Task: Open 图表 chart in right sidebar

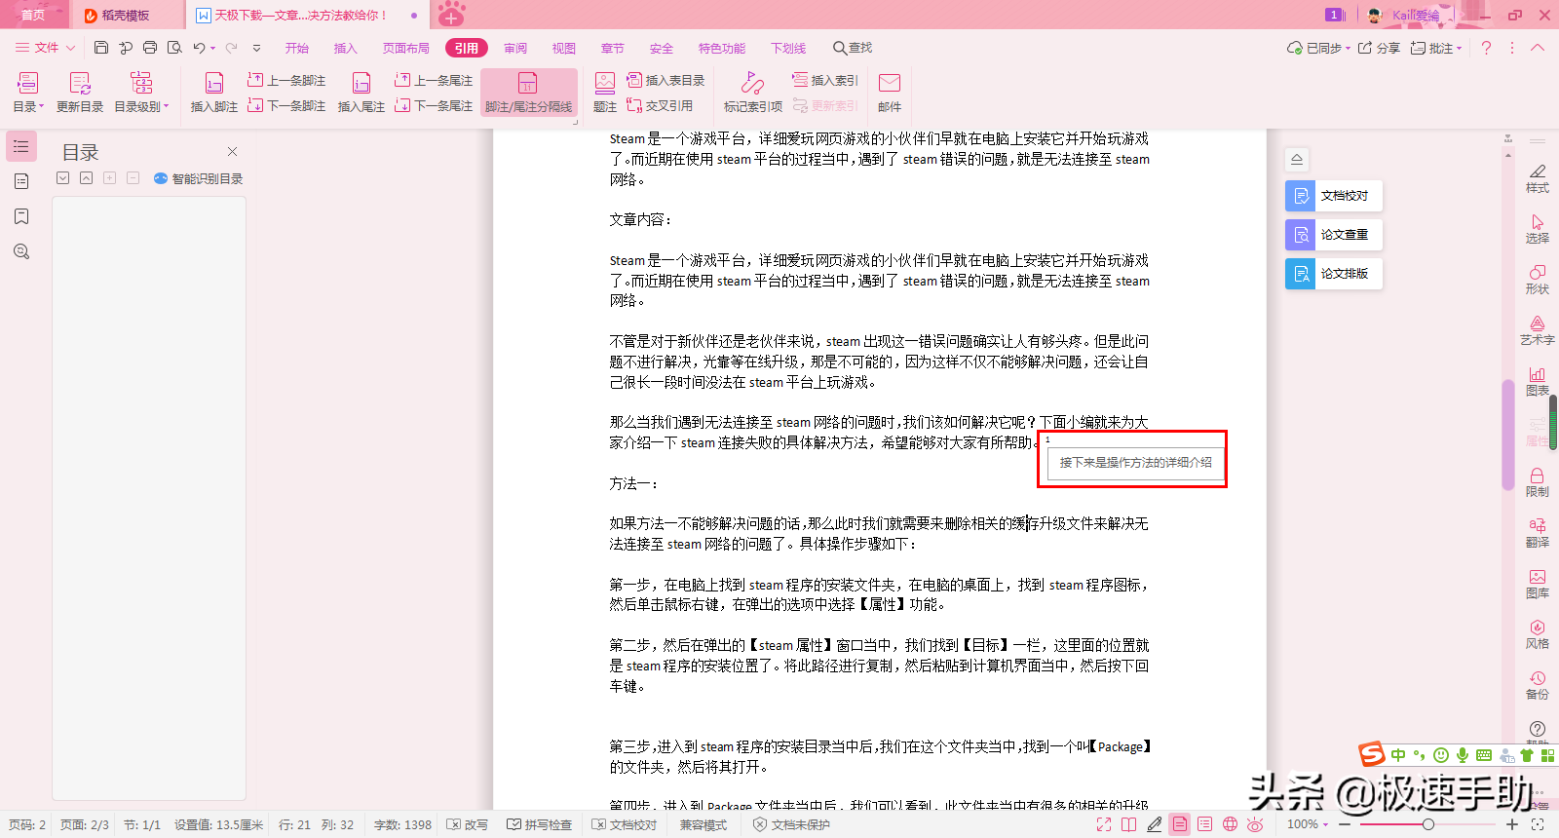Action: tap(1538, 381)
